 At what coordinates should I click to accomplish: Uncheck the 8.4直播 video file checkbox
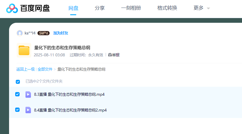[x=17, y=110]
